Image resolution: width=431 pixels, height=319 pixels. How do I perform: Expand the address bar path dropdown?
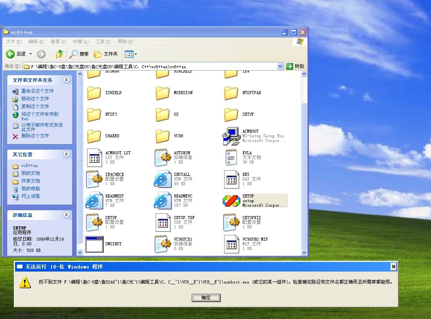[280, 66]
